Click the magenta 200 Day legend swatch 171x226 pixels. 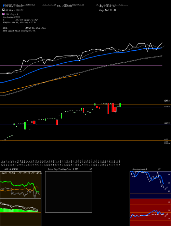[3, 14]
